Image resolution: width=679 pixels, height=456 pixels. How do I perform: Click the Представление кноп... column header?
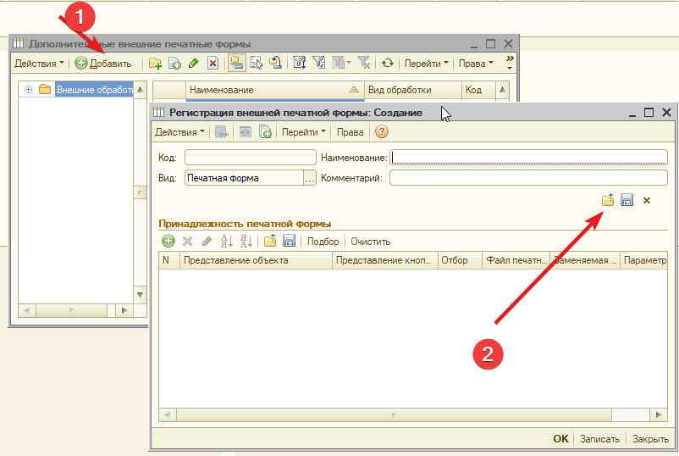coord(385,260)
